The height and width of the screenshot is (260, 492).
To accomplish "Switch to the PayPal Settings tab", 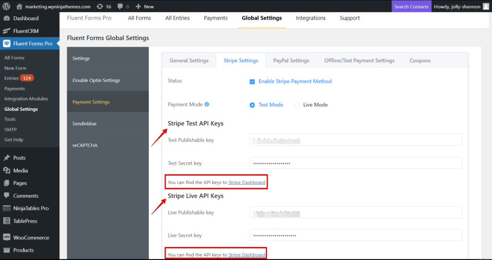I will click(x=291, y=60).
